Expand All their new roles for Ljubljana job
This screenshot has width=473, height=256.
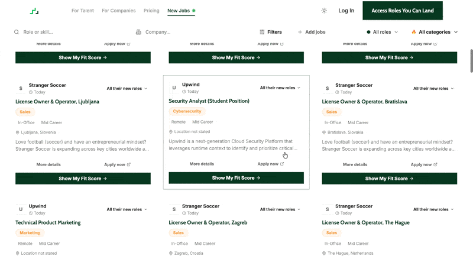[127, 88]
